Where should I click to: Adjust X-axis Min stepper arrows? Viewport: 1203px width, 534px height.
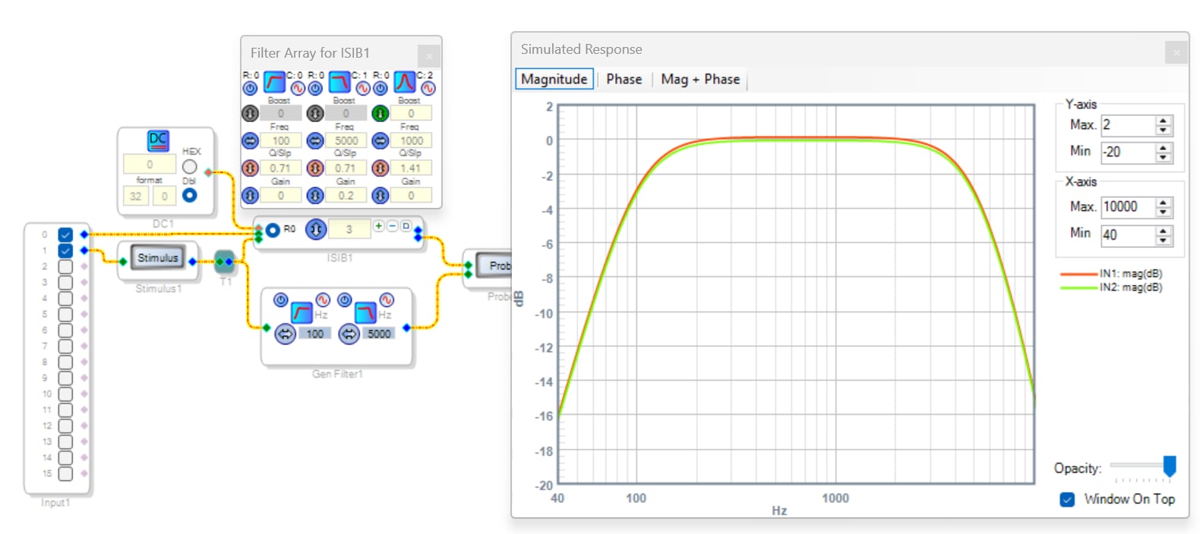pos(1164,236)
